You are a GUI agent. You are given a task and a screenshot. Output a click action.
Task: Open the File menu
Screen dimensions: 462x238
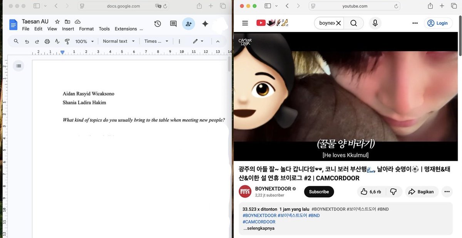(x=26, y=29)
